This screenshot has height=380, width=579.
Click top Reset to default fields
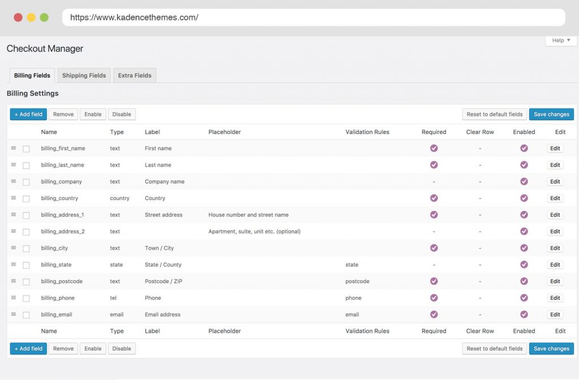click(x=494, y=114)
